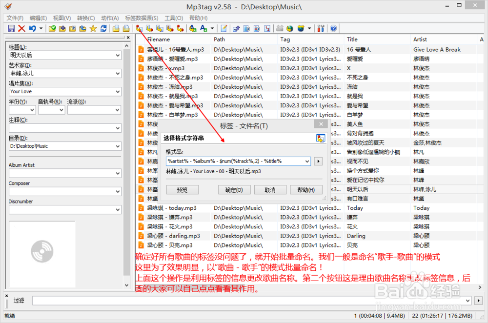This screenshot has height=323, width=488.
Task: Expand the 音轨号 track dropdown
Action: pos(61,110)
